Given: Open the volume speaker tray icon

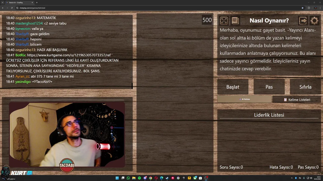Looking at the screenshot, I should [x=311, y=178].
